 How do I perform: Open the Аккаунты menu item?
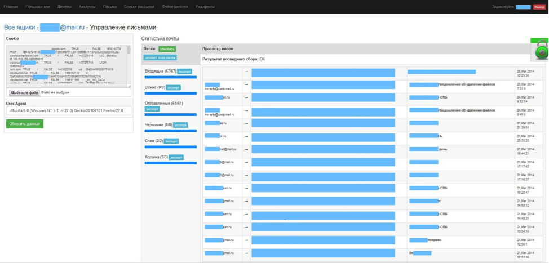[87, 7]
